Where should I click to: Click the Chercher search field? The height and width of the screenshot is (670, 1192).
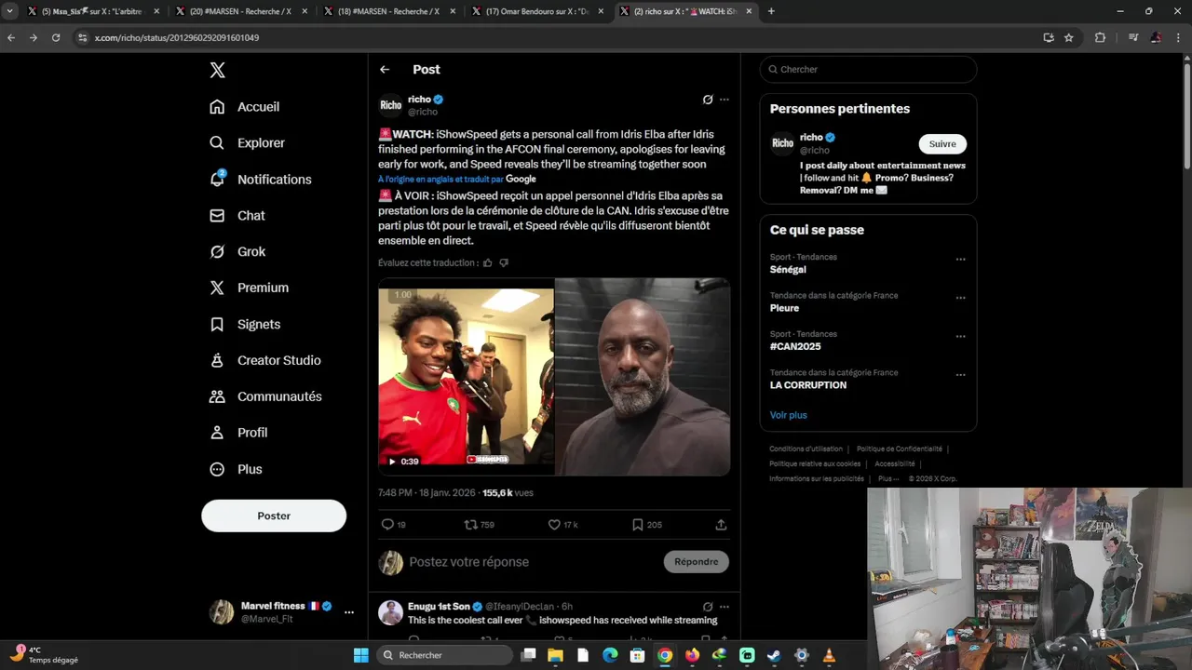point(868,70)
